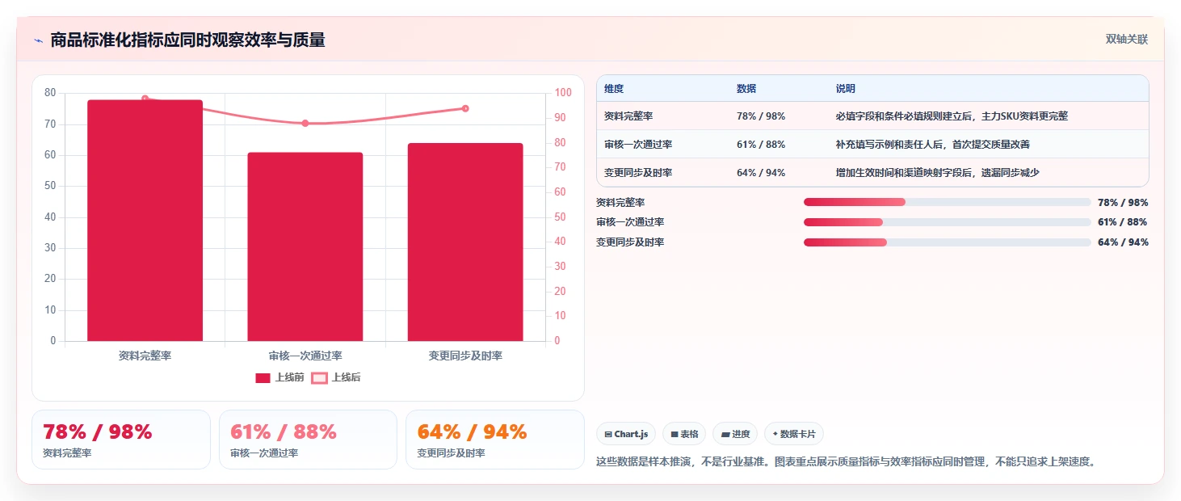Viewport: 1181px width, 501px height.
Task: Click the 变更同步及时率 bar in chart
Action: tap(465, 242)
